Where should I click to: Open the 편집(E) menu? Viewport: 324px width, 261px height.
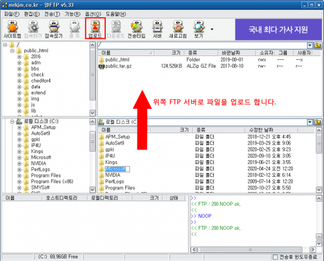(32, 14)
